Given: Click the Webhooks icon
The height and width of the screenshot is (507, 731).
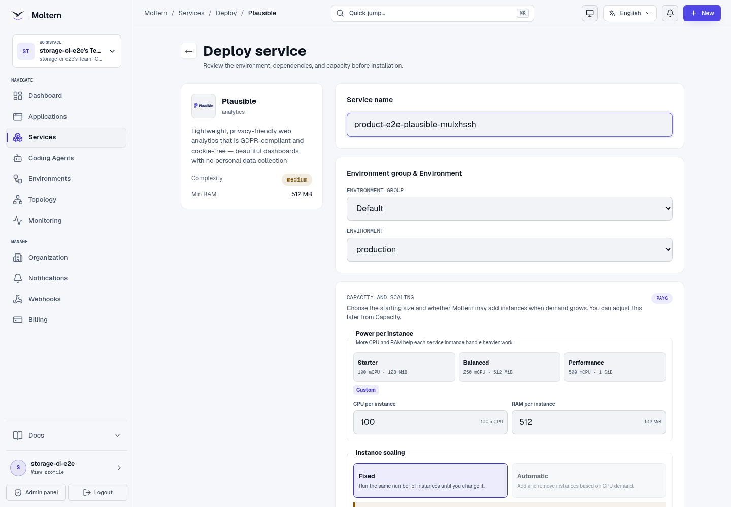Looking at the screenshot, I should (x=18, y=299).
